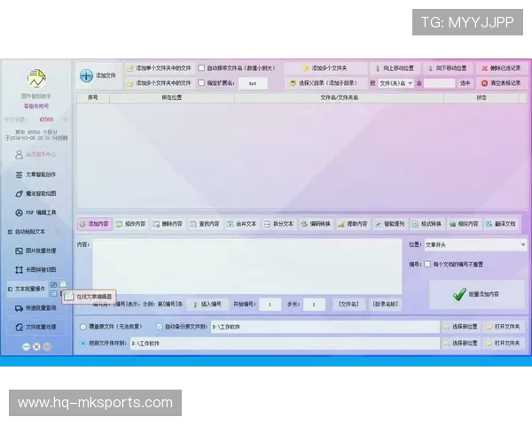Open 魔法智能绘图 in the sidebar
532x425 pixels.
(x=35, y=194)
